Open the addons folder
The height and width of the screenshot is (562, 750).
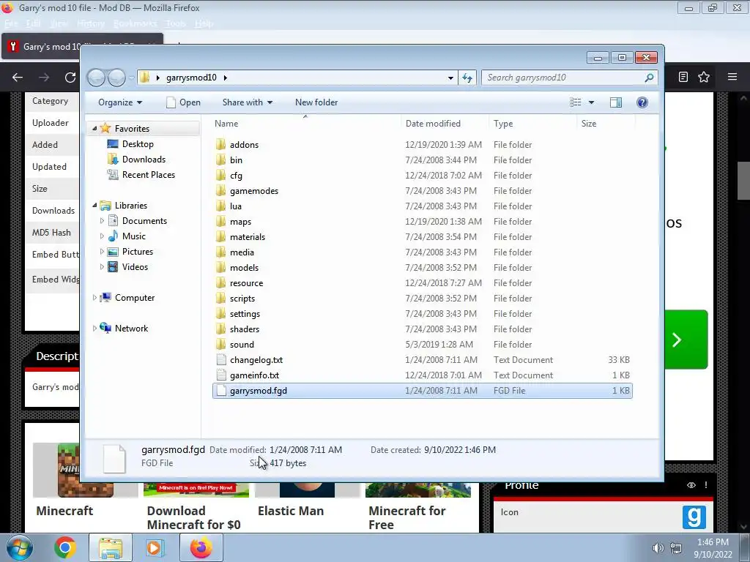(244, 145)
